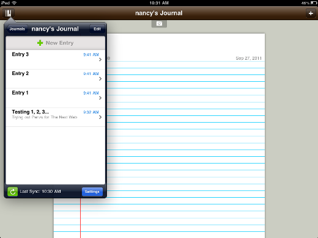Click the Sep 27, 2011 date label

[x=248, y=58]
